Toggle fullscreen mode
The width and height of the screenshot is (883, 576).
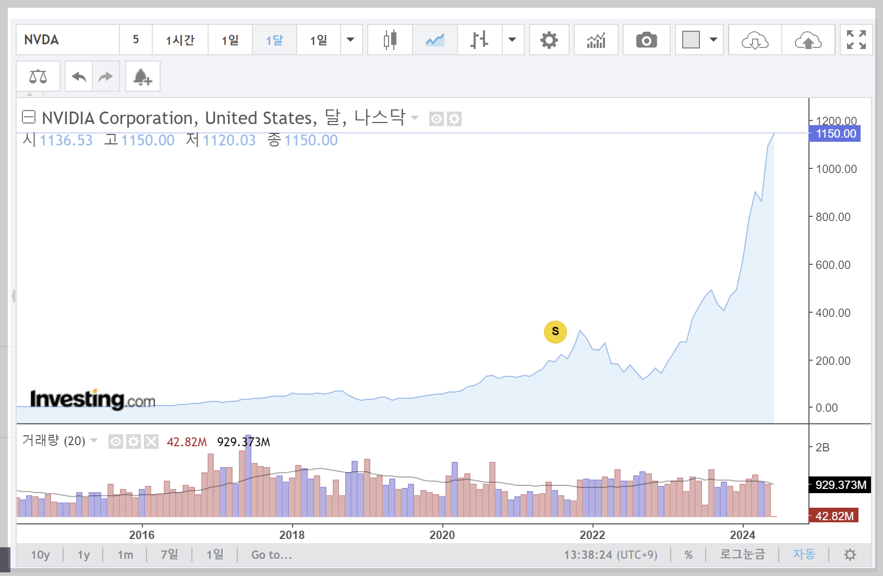856,40
